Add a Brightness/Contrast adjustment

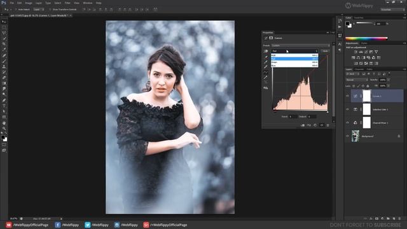355,52
